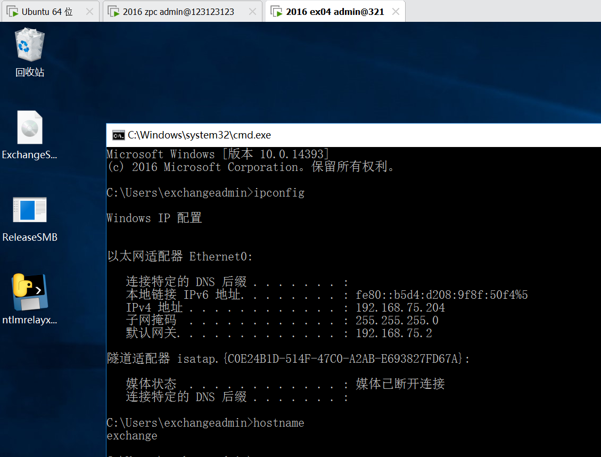This screenshot has width=601, height=457.
Task: Click the 回收站 icon label
Action: click(29, 72)
